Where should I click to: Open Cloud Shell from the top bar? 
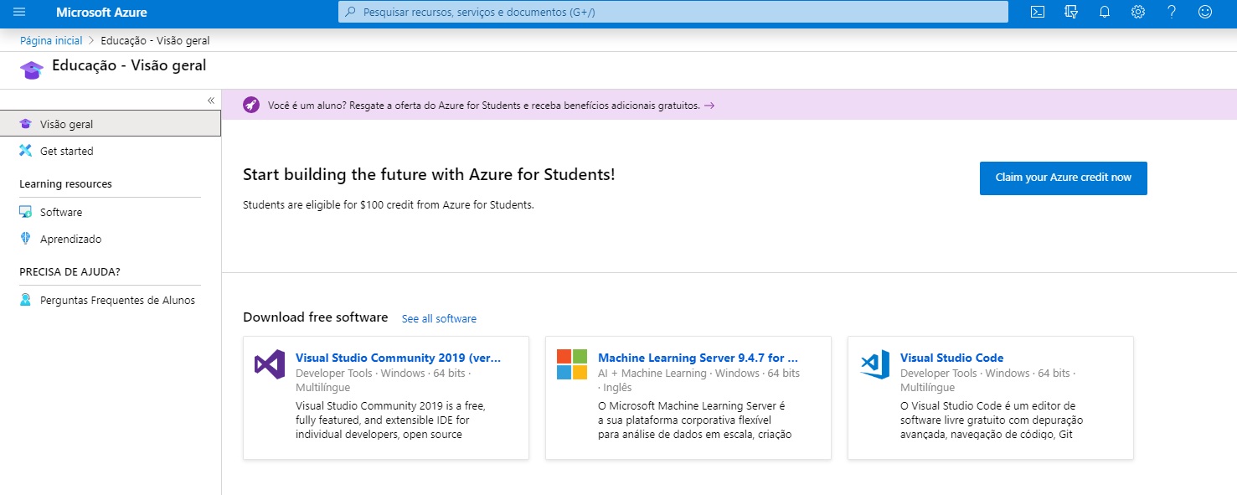1037,12
